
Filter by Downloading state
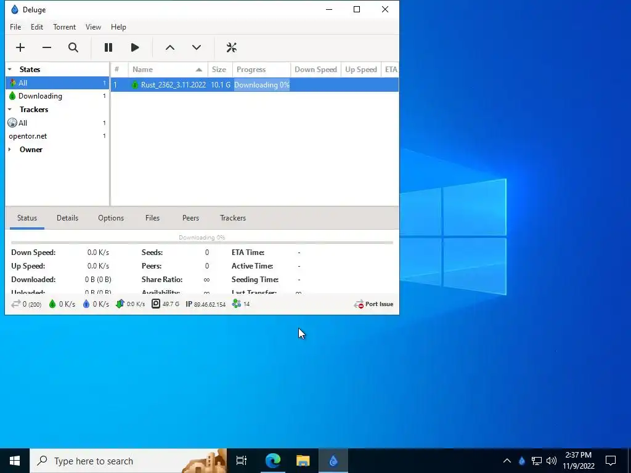click(x=57, y=96)
